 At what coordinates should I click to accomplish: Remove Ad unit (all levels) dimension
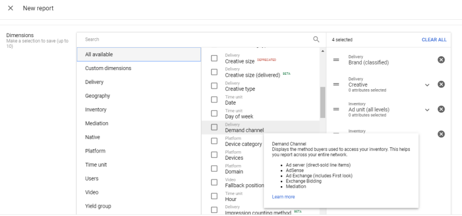[x=441, y=109]
